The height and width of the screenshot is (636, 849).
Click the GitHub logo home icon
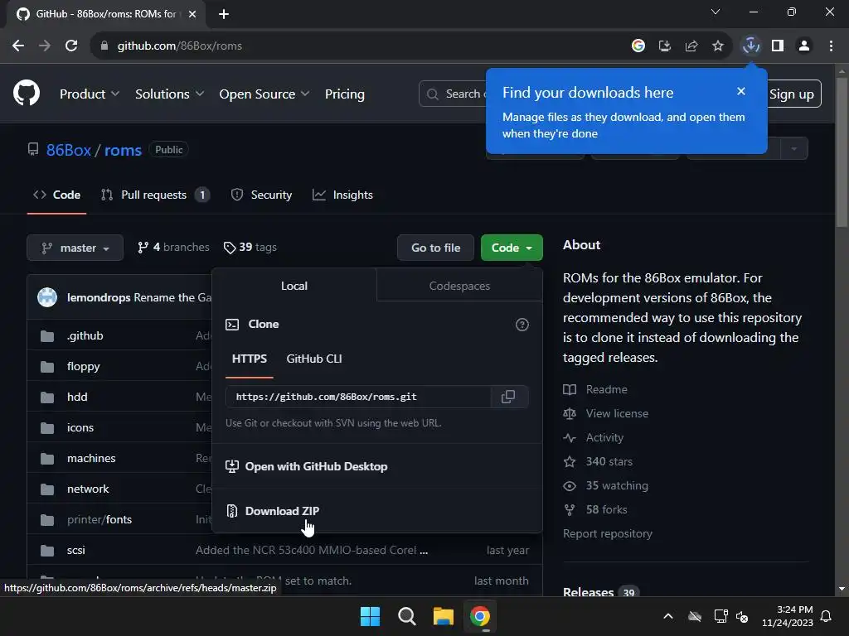coord(27,93)
